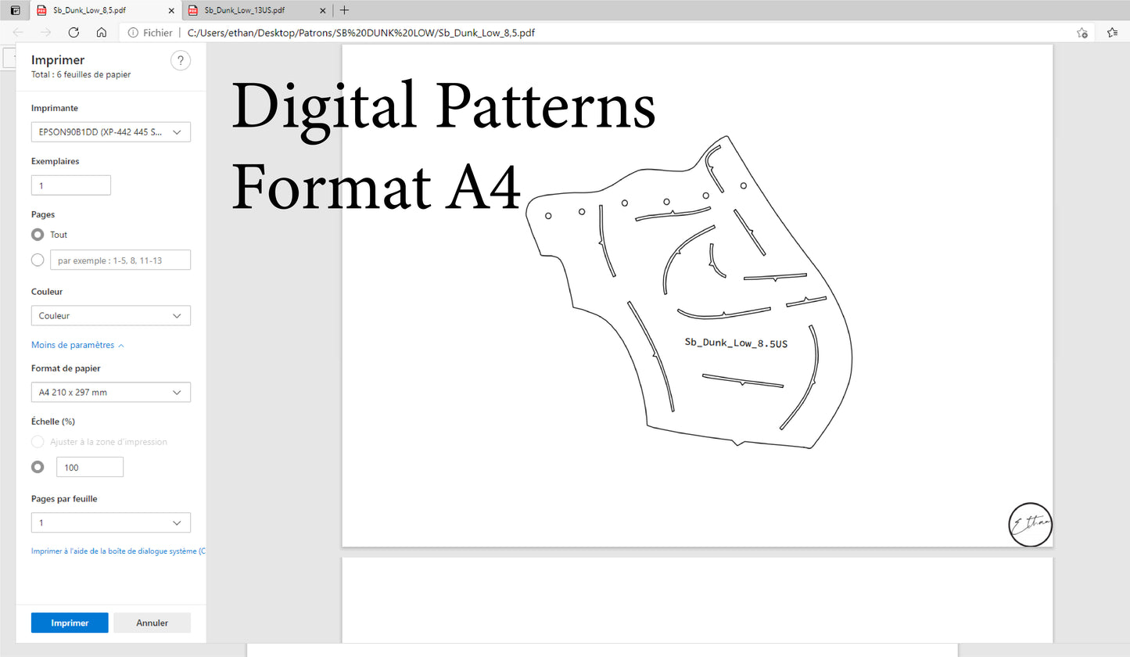Click the Exemplaires copies input field
Screen dimensions: 1130x657
pos(71,185)
